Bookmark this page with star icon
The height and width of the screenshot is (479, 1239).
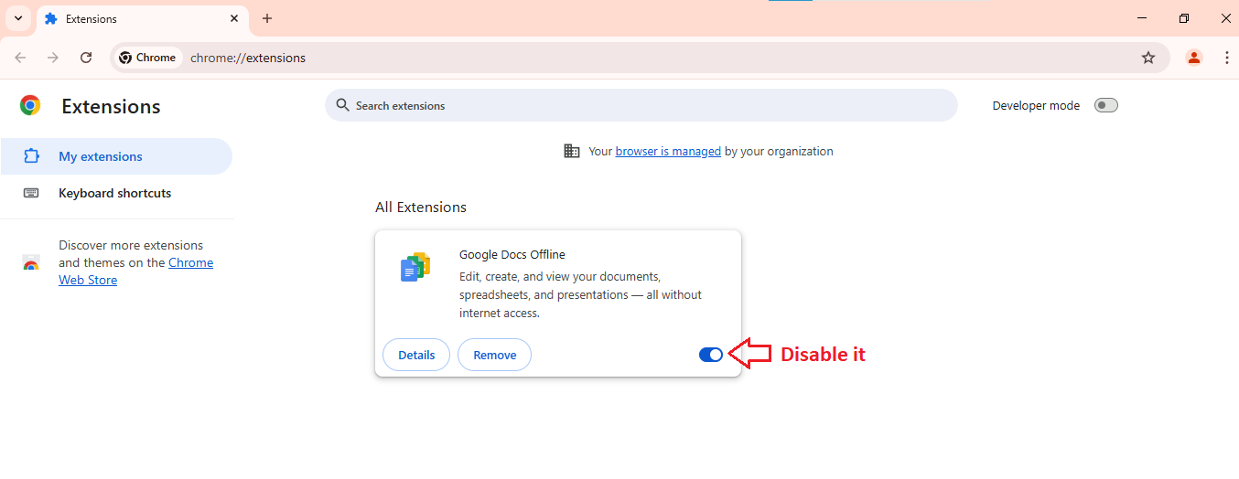(1148, 58)
